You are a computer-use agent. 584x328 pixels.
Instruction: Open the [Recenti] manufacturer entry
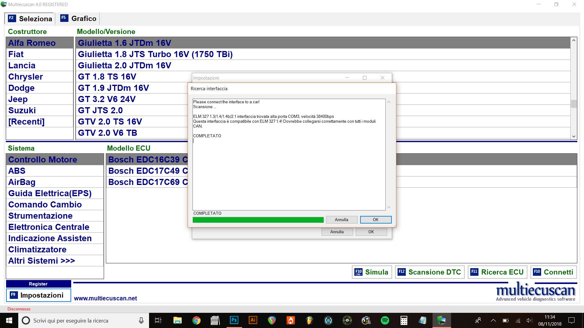(40, 121)
